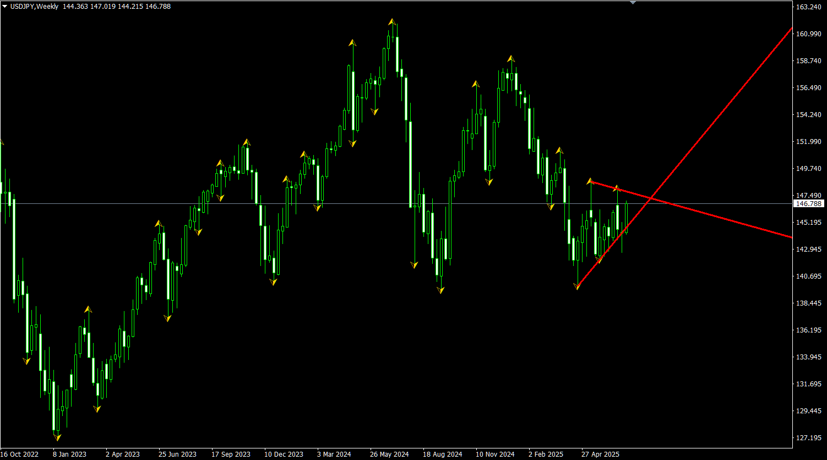Viewport: 827px width, 460px height.
Task: Click the 145.195 price scale label
Action: click(808, 222)
